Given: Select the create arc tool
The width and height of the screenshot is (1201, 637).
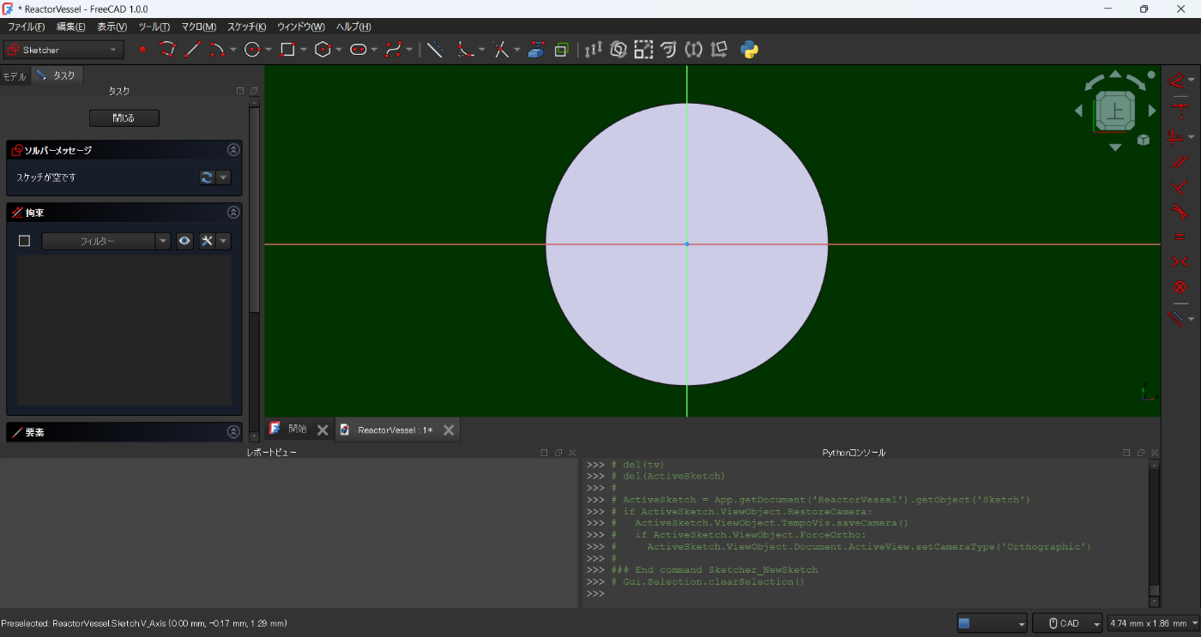Looking at the screenshot, I should coord(217,50).
